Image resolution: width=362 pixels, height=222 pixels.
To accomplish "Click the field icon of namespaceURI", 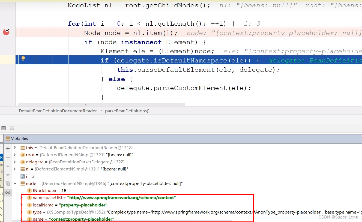I will point(29,197).
